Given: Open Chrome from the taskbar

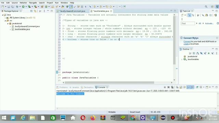Looking at the screenshot, I should point(133,118).
